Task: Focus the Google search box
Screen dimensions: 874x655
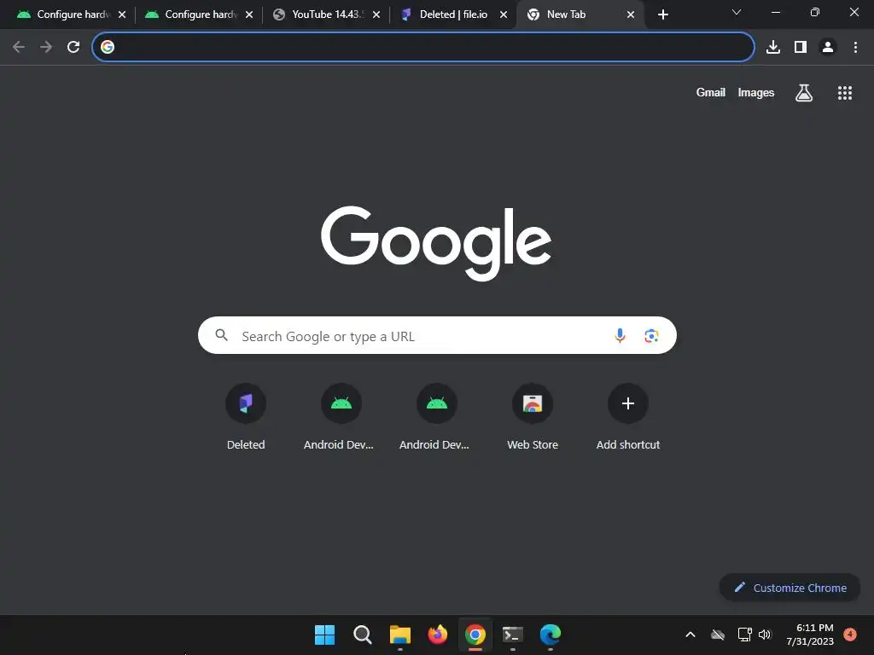Action: click(x=437, y=335)
